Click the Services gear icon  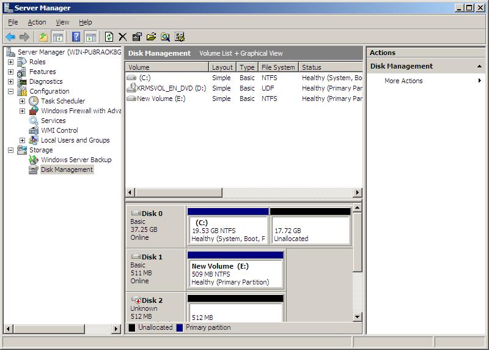[x=34, y=121]
